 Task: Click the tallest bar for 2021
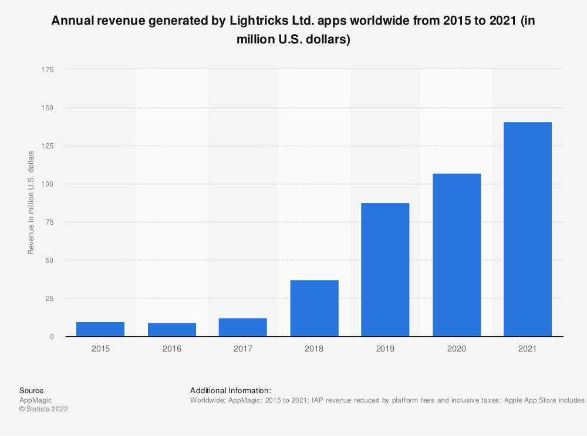click(x=528, y=229)
